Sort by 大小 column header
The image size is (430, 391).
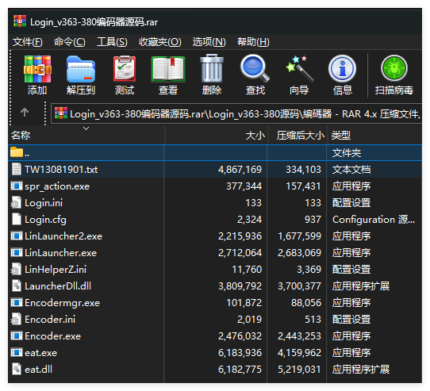[217, 135]
